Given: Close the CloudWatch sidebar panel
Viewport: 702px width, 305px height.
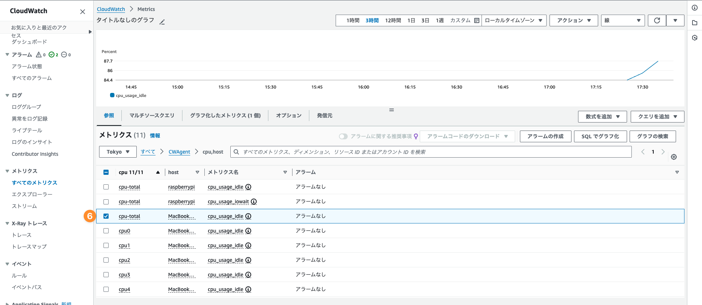Looking at the screenshot, I should pyautogui.click(x=83, y=12).
